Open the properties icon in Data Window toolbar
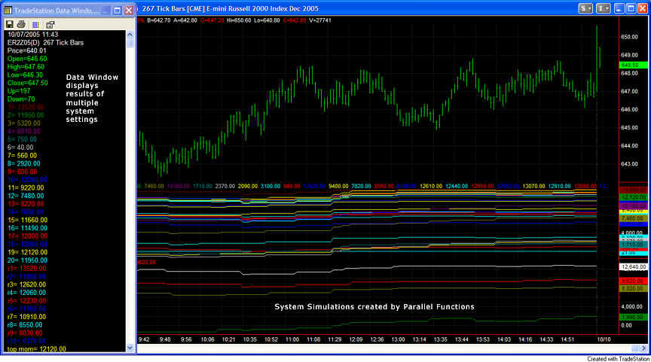 (48, 24)
